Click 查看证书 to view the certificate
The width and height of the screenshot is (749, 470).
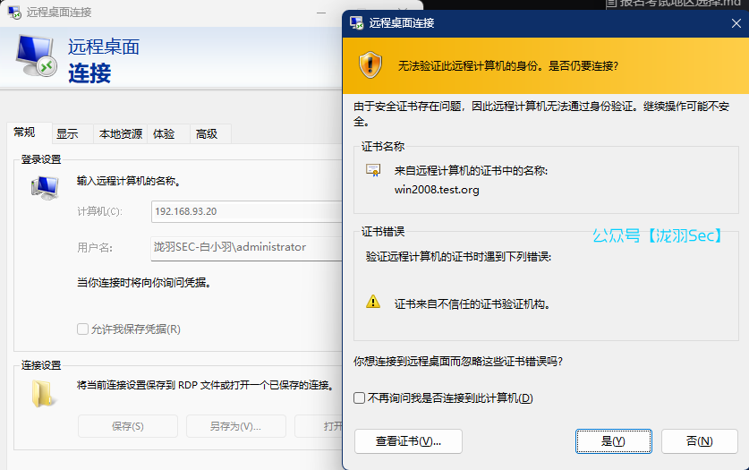pos(408,441)
